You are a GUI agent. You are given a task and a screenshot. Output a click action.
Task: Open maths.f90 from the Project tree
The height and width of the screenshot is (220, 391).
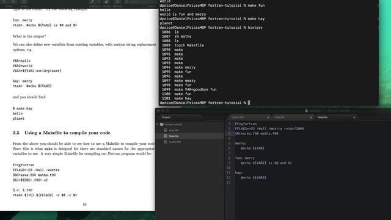coord(175,142)
